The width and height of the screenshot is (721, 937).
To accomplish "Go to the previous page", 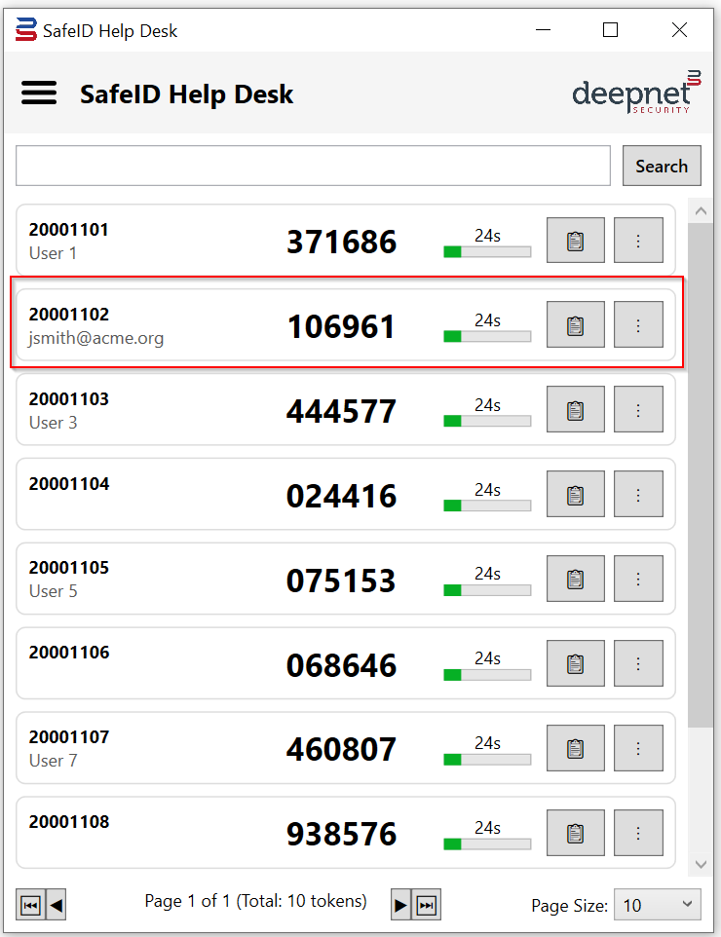I will (57, 905).
